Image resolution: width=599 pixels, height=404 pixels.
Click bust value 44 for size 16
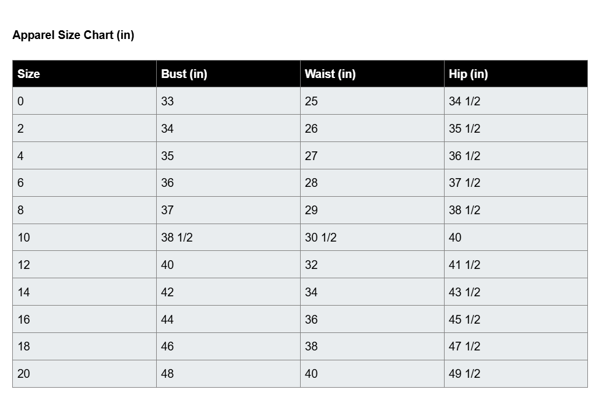(167, 320)
